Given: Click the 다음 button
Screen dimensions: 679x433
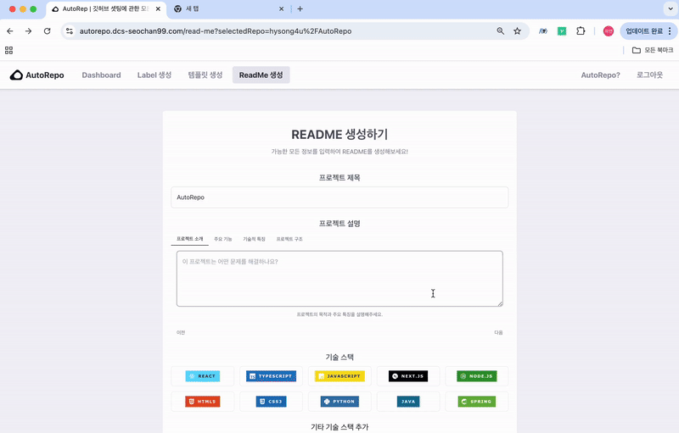Looking at the screenshot, I should [x=499, y=333].
